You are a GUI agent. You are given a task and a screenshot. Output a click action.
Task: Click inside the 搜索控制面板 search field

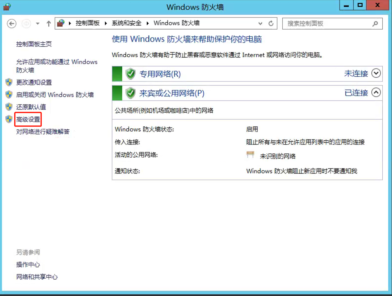point(324,24)
